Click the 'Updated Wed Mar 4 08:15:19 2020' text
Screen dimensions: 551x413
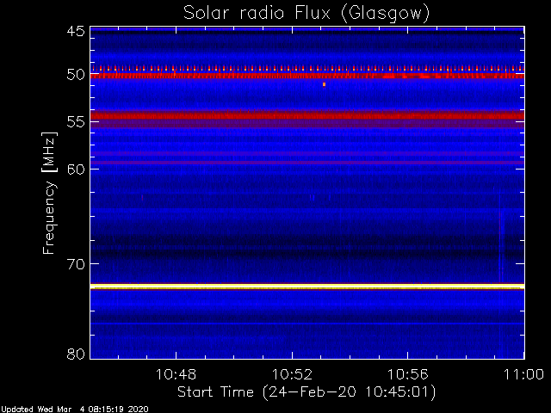point(75,410)
